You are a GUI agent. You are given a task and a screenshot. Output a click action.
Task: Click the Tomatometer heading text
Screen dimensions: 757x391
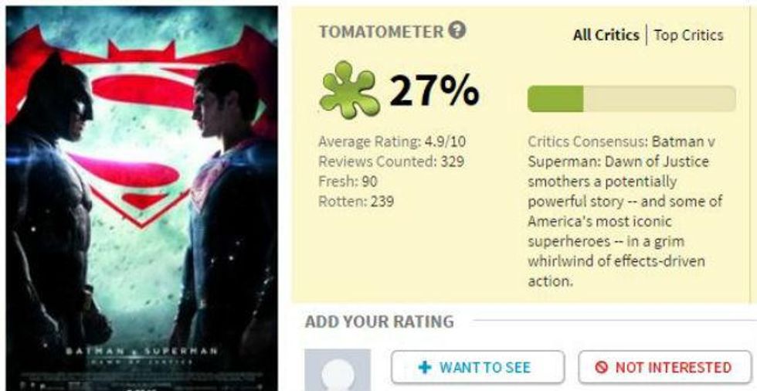[381, 32]
